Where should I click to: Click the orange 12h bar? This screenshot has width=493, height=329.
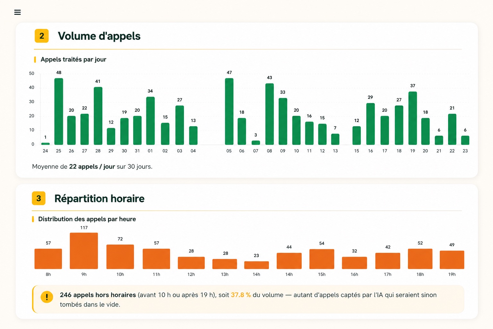click(191, 263)
